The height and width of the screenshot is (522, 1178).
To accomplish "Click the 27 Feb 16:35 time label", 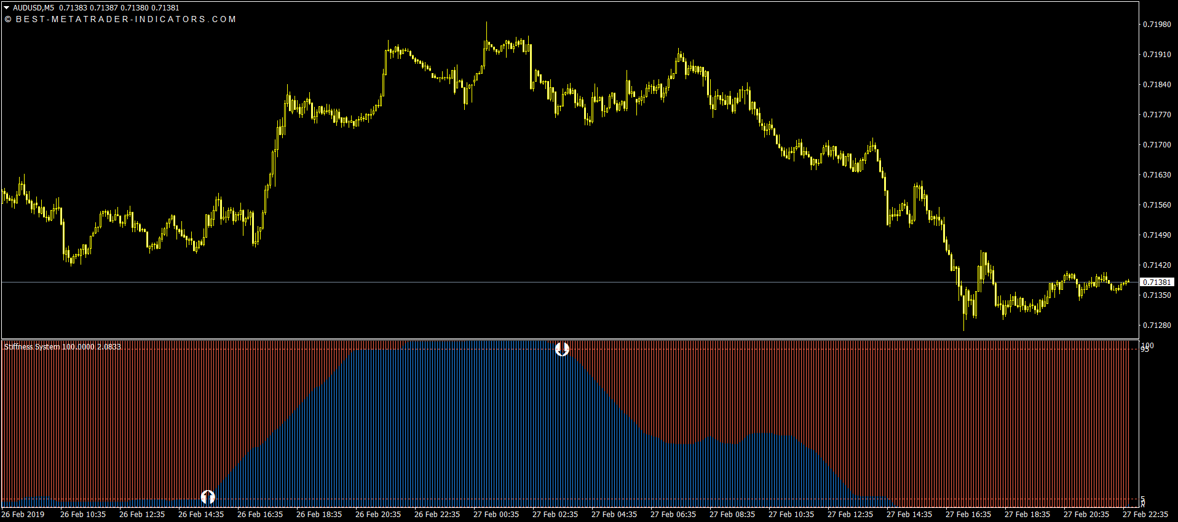I will (968, 515).
